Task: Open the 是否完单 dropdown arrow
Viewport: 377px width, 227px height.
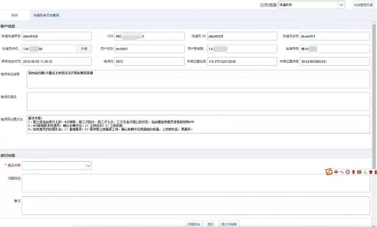Action: click(x=88, y=165)
